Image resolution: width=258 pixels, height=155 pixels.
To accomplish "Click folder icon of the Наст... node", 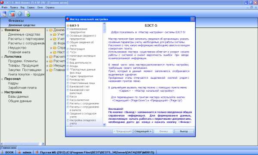I will [55, 52].
